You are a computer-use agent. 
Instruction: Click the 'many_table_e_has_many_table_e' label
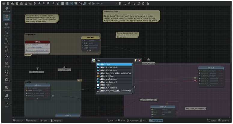click(195, 109)
